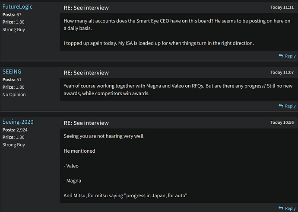Click the reply arrow icon under Seeing-2020's post
The image size is (298, 212).
tap(281, 208)
